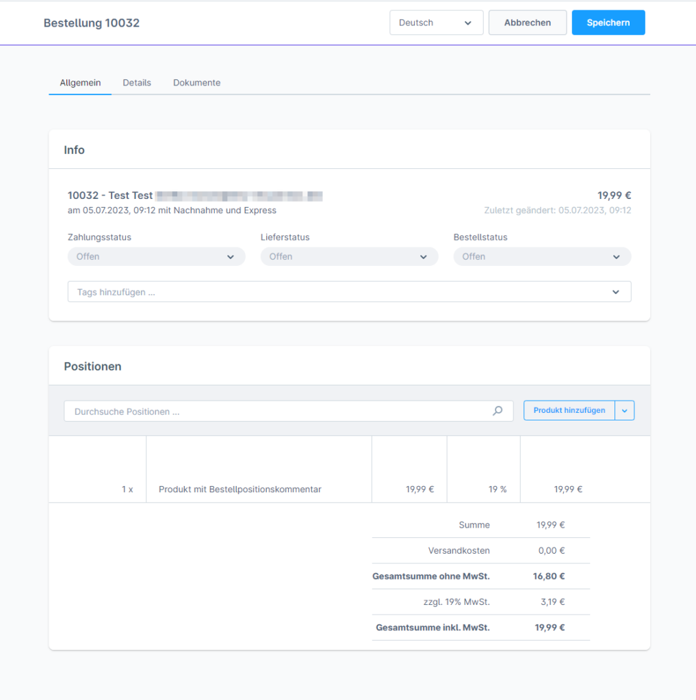The image size is (696, 700).
Task: Open the arrow menu beside Produkt hinzufügen
Action: tap(624, 411)
